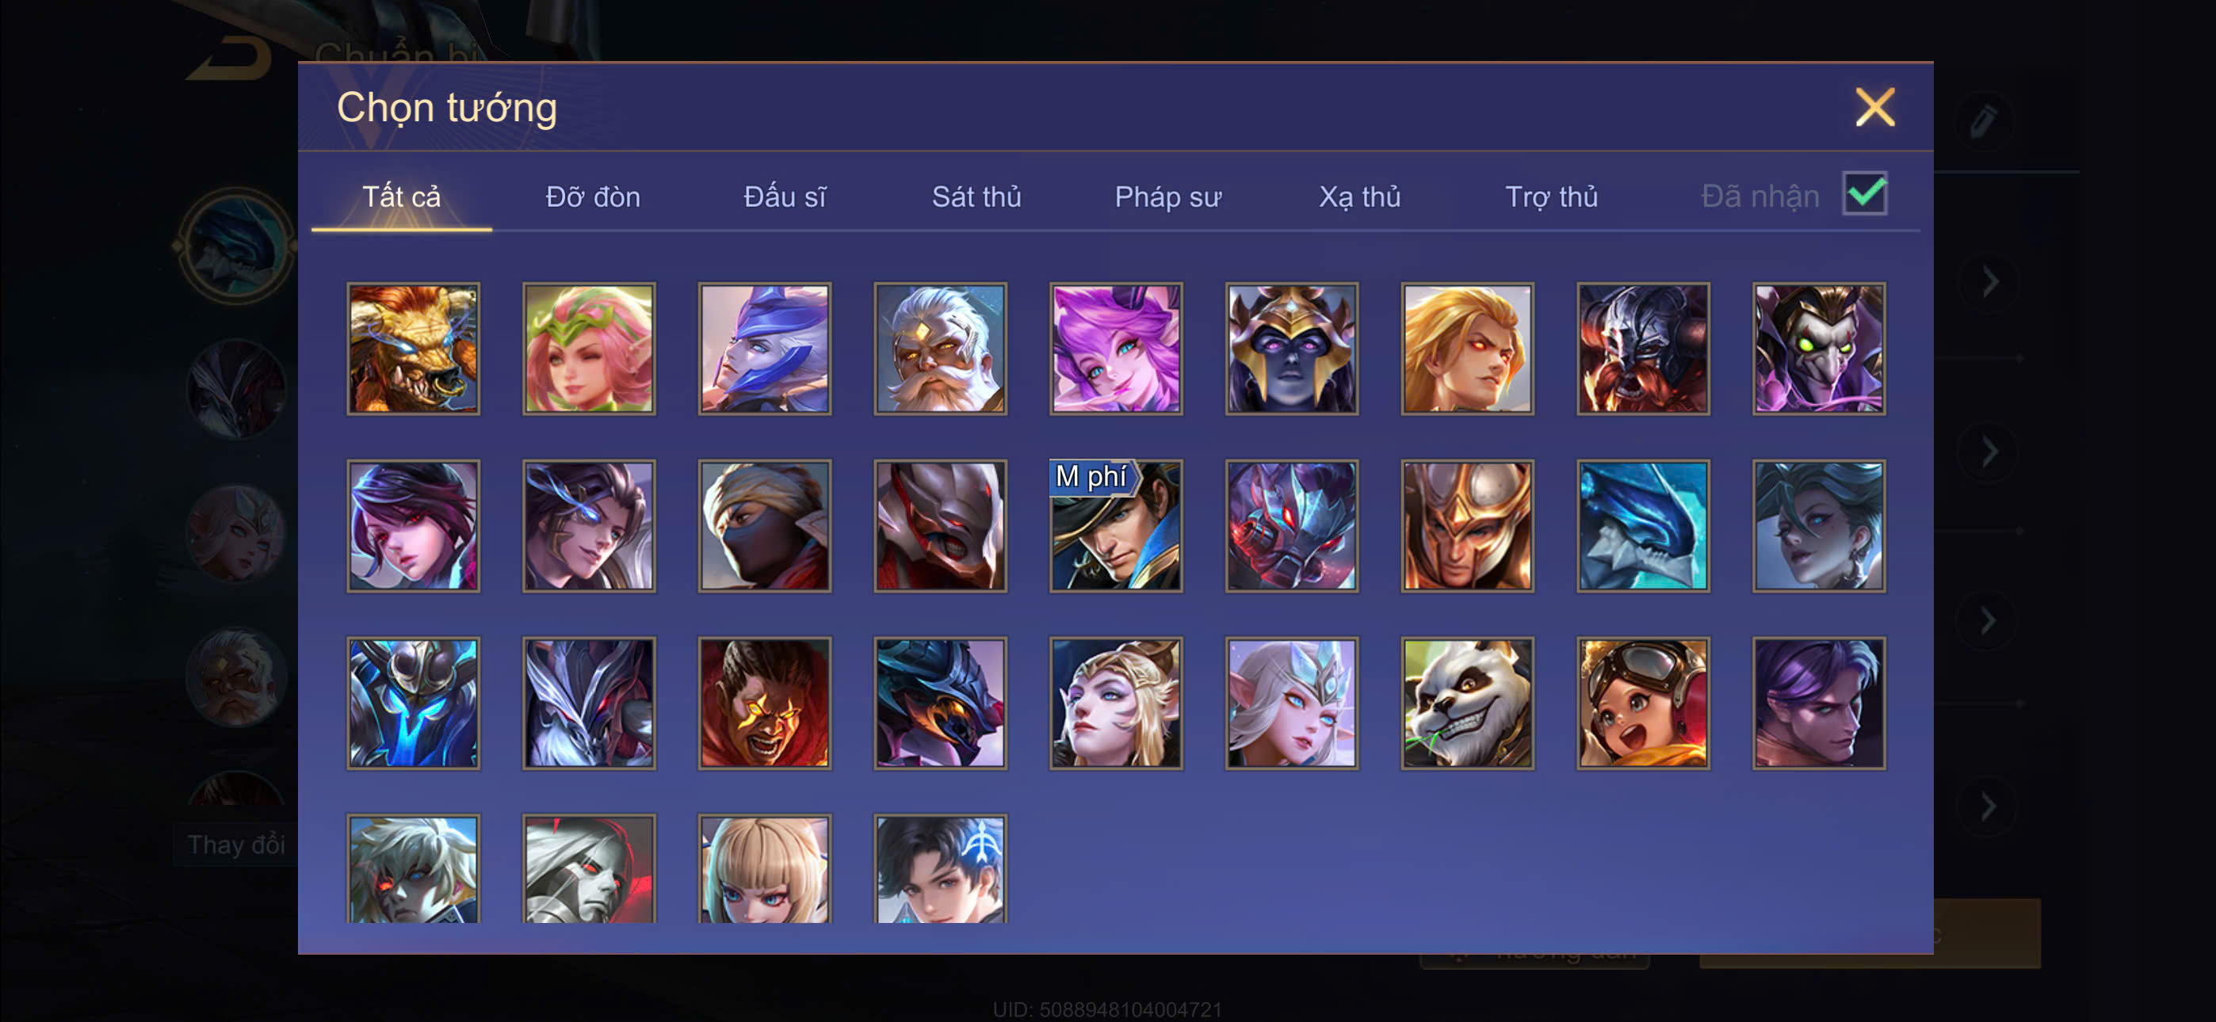Select the green-eyed jester mask hero
This screenshot has width=2216, height=1022.
[x=1819, y=349]
